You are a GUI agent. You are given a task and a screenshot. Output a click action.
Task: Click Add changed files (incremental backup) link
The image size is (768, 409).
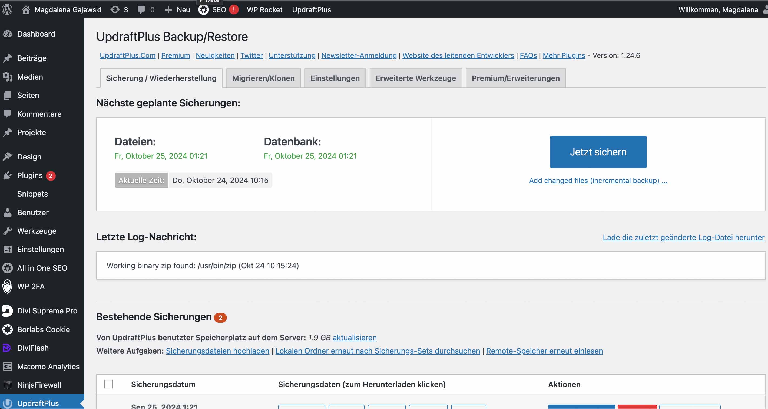click(x=598, y=181)
